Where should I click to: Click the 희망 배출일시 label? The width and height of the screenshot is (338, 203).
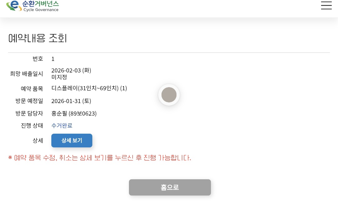[27, 74]
